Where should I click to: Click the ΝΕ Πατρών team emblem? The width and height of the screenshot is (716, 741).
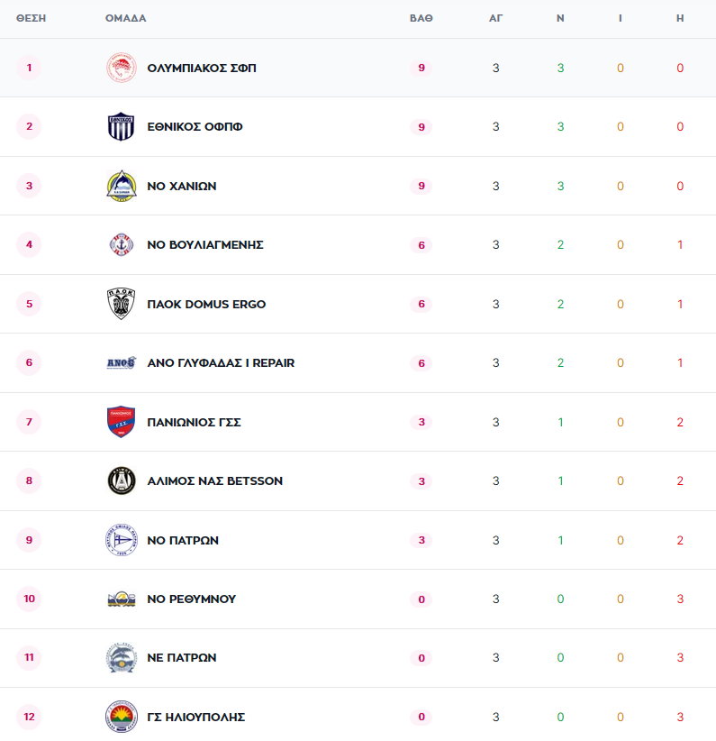[121, 658]
